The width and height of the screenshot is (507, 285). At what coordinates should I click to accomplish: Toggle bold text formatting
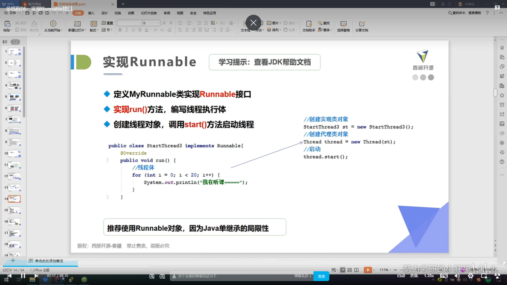point(120,30)
